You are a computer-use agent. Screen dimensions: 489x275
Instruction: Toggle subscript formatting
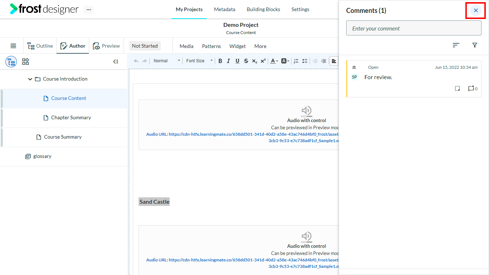pos(255,61)
